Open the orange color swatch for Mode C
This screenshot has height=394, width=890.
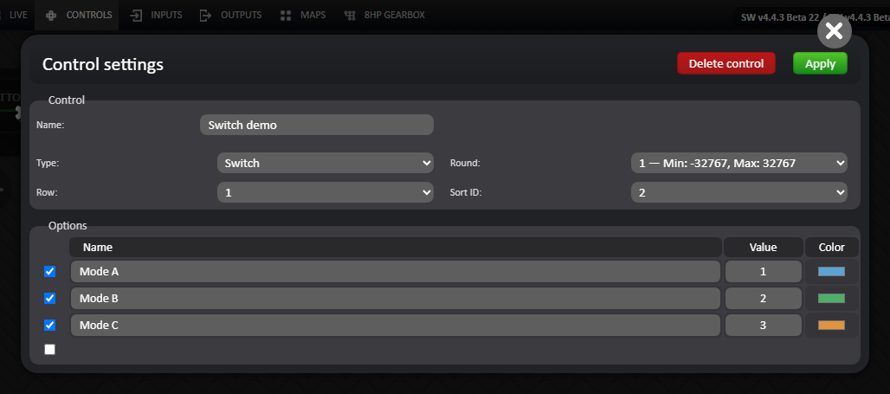(x=831, y=326)
